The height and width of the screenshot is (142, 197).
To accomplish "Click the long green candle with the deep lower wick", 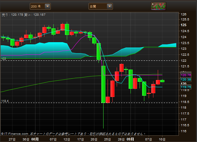I will point(103,84).
